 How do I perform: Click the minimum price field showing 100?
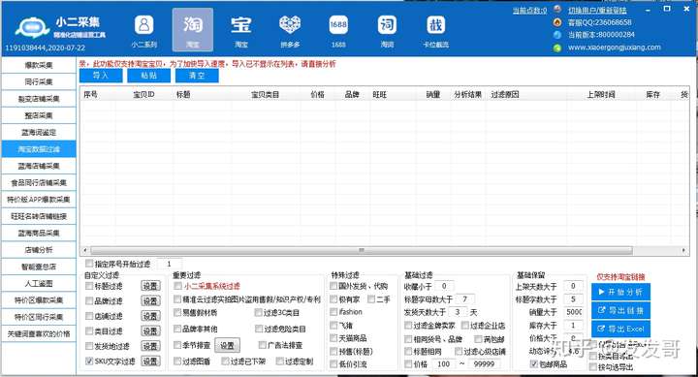tap(443, 364)
